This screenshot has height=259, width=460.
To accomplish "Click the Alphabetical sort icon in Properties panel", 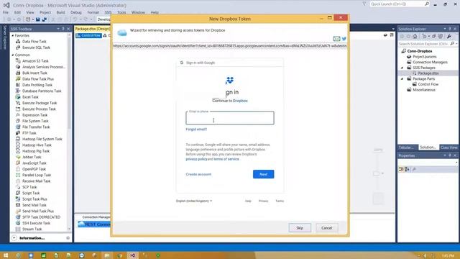I will pyautogui.click(x=407, y=169).
